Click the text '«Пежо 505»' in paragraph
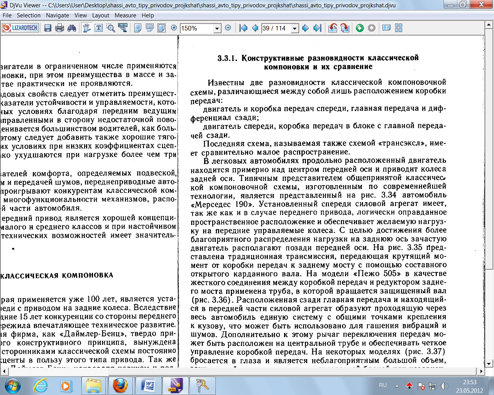This screenshot has height=395, width=494. tap(377, 273)
